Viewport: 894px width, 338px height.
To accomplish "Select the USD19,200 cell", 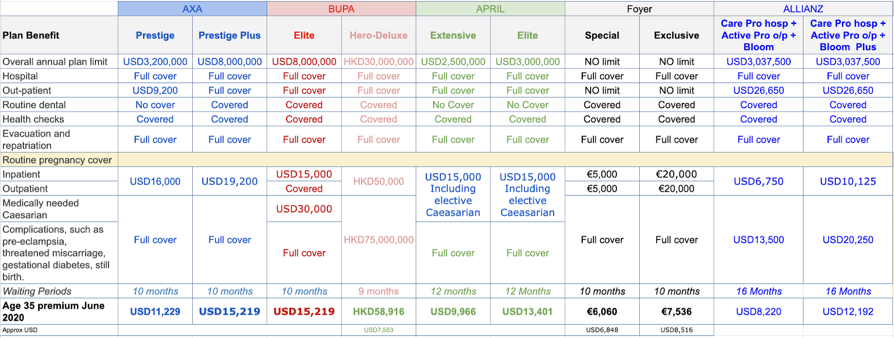I will (x=230, y=181).
